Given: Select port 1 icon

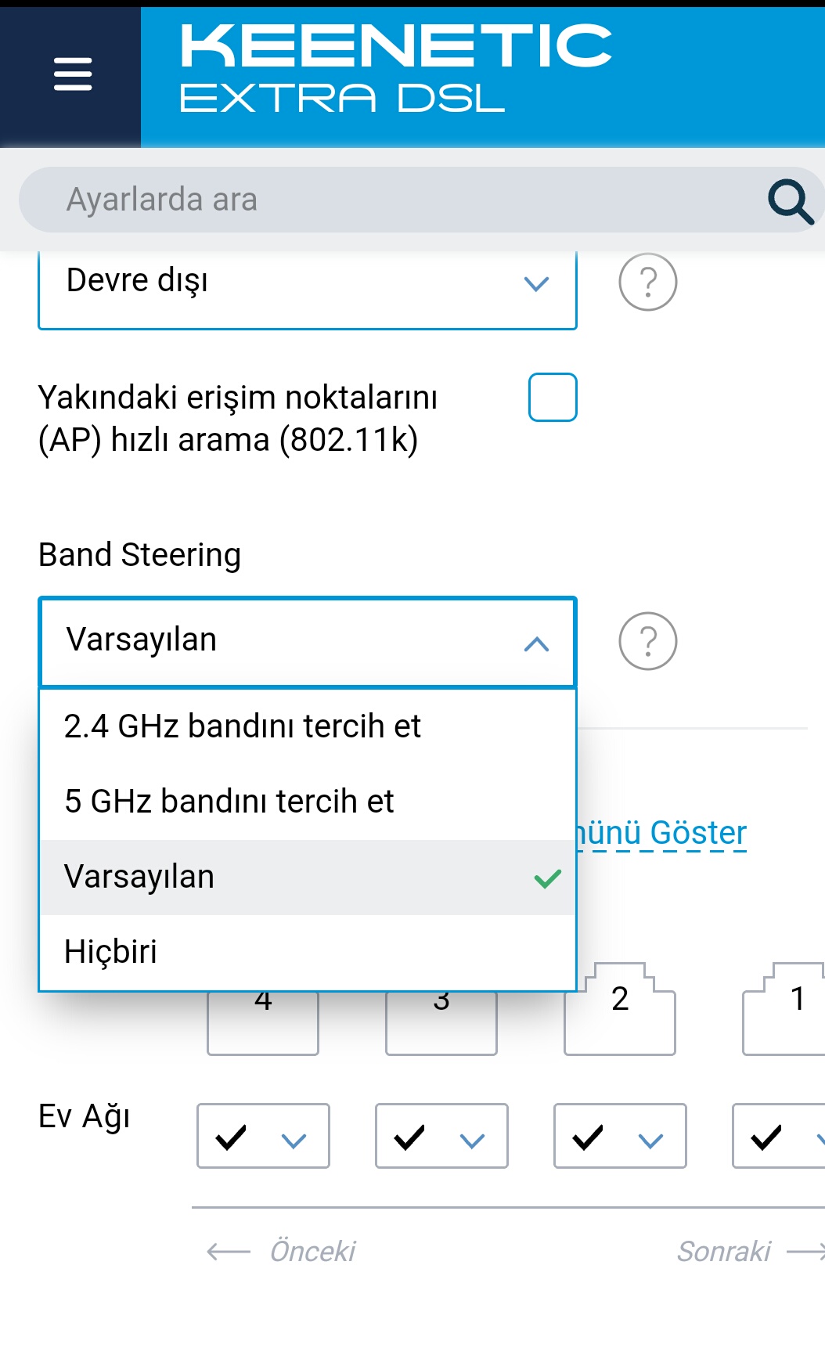Looking at the screenshot, I should click(x=784, y=1009).
